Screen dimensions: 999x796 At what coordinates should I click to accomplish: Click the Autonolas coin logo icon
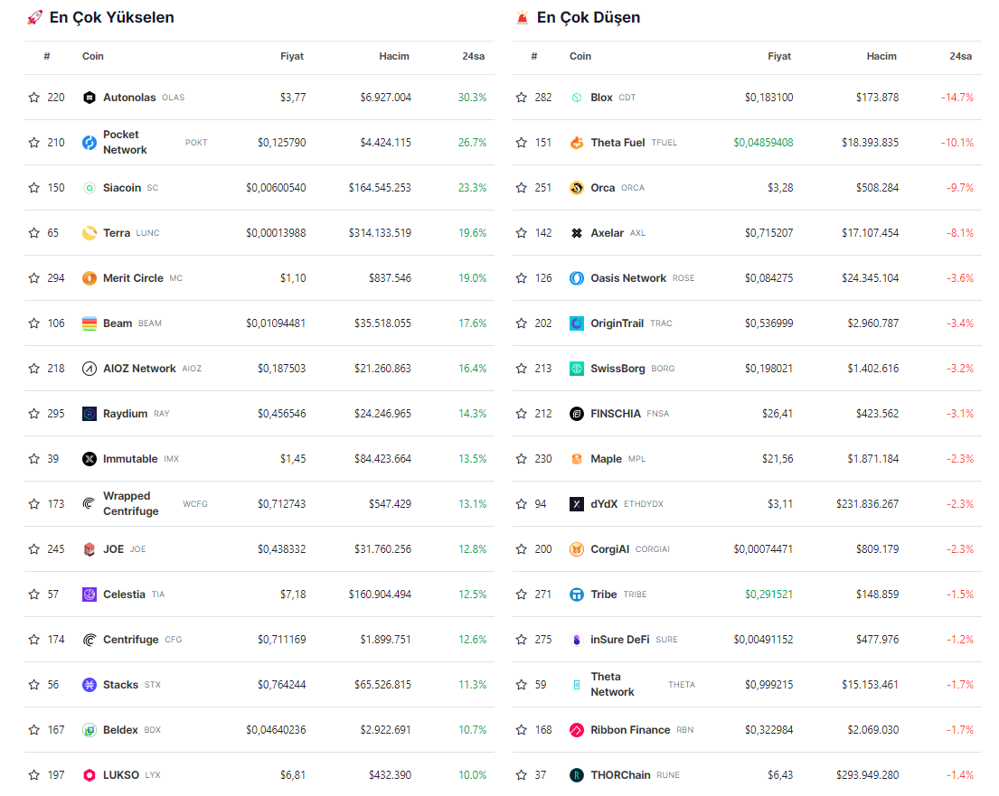coord(90,98)
